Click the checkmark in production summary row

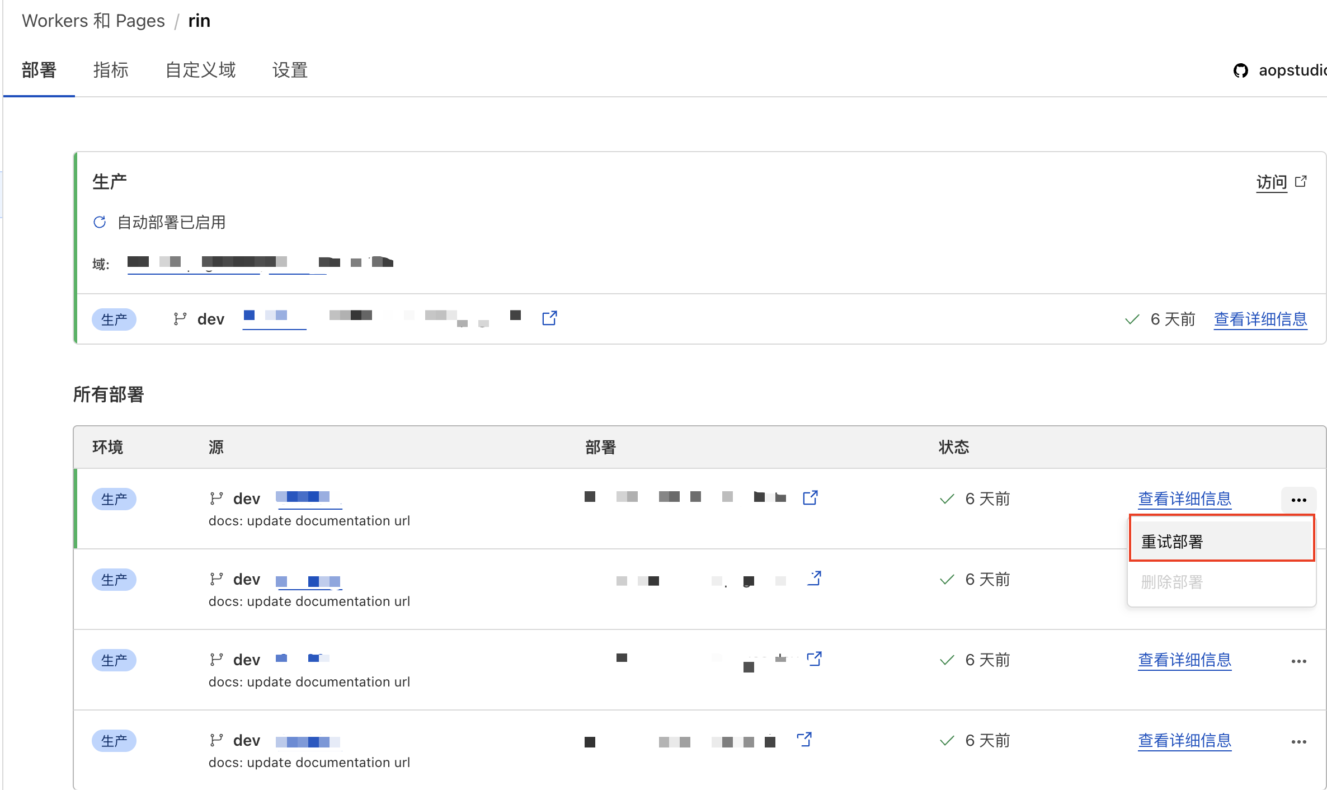coord(1132,319)
